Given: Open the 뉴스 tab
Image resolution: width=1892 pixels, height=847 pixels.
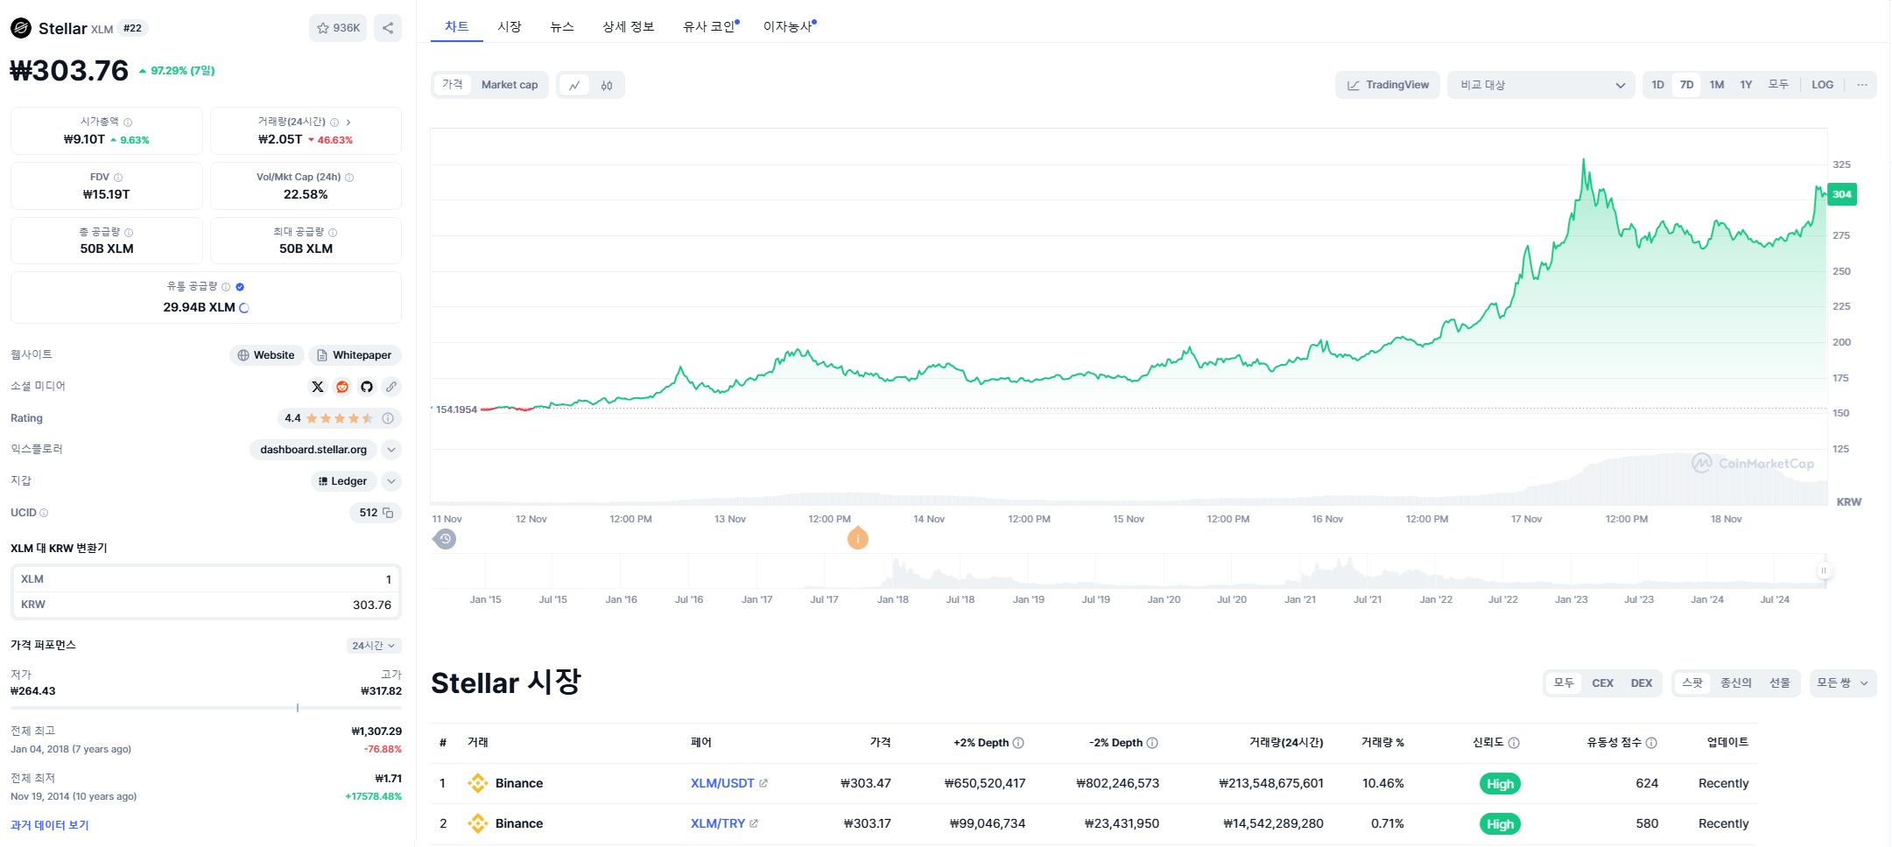Looking at the screenshot, I should 562,26.
